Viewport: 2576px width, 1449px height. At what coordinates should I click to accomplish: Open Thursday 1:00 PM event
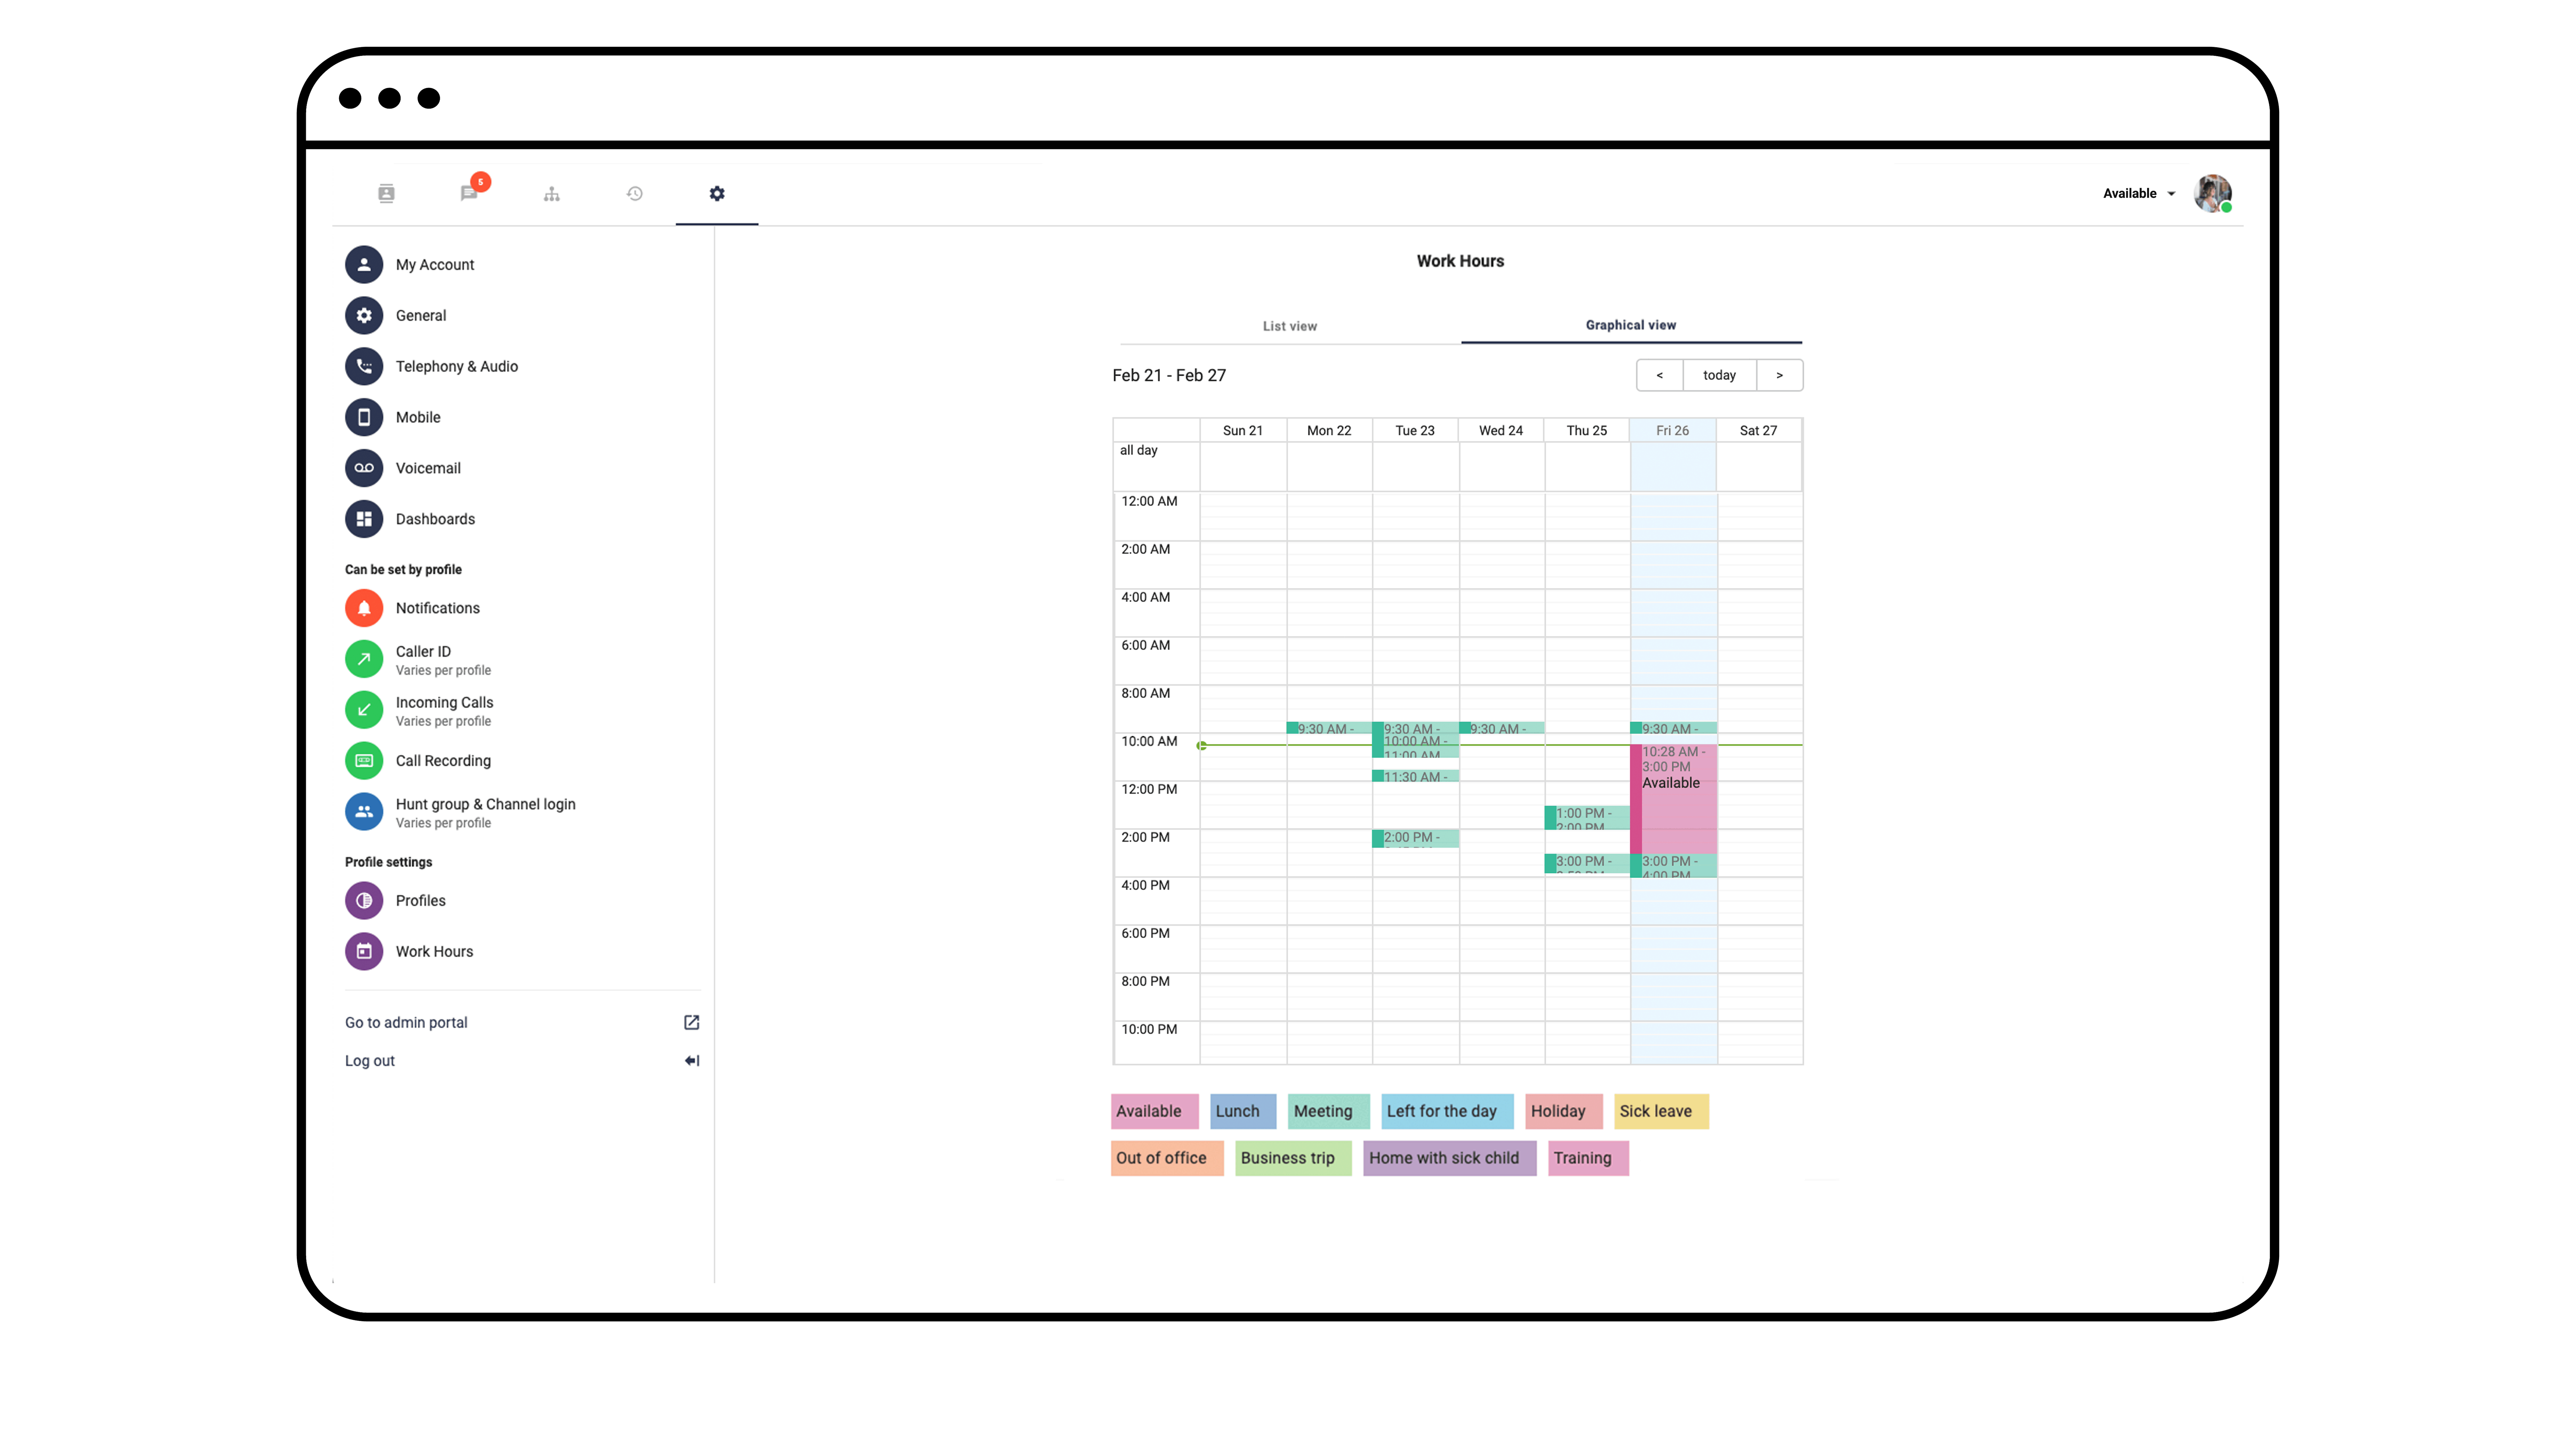(x=1587, y=818)
